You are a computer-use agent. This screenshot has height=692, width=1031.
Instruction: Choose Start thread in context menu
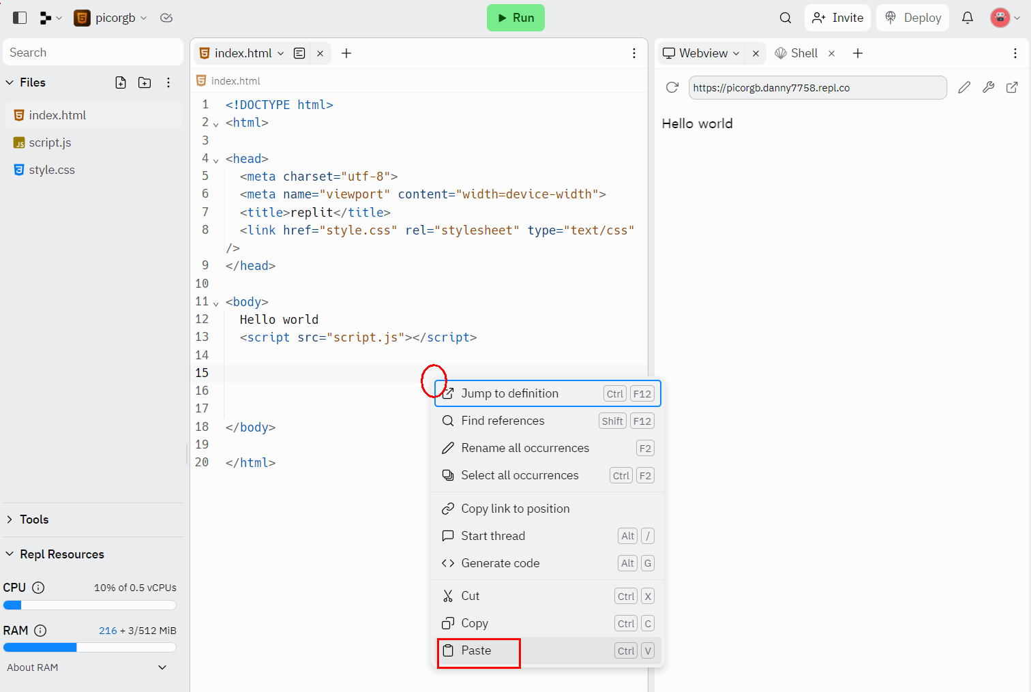pos(548,536)
